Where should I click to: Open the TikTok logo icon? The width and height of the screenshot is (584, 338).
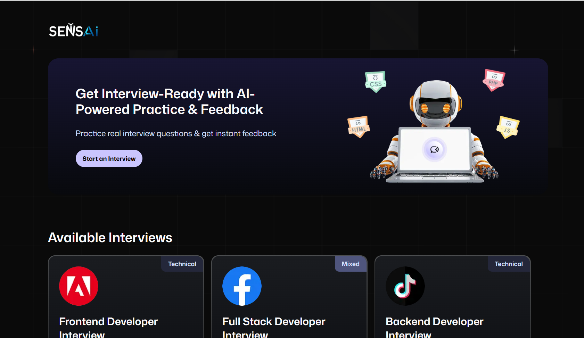pos(405,286)
